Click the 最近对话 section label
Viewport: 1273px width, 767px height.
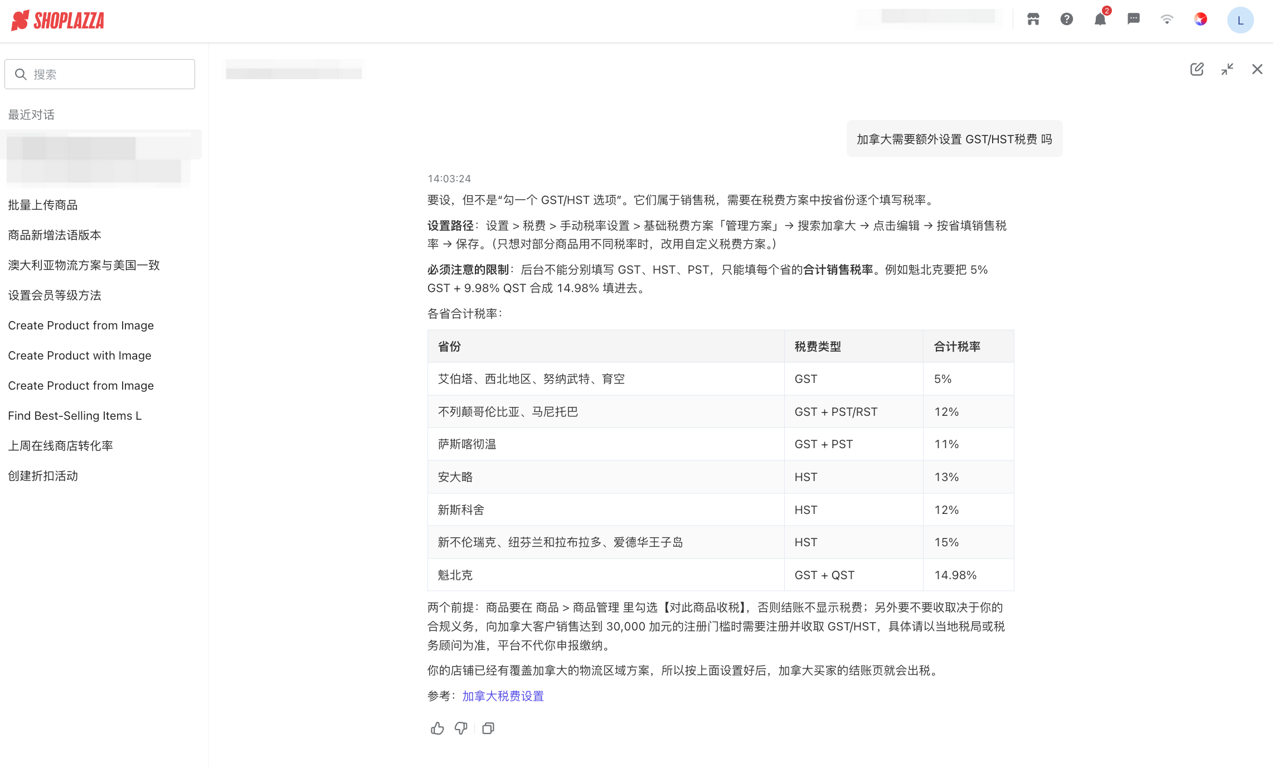(31, 115)
